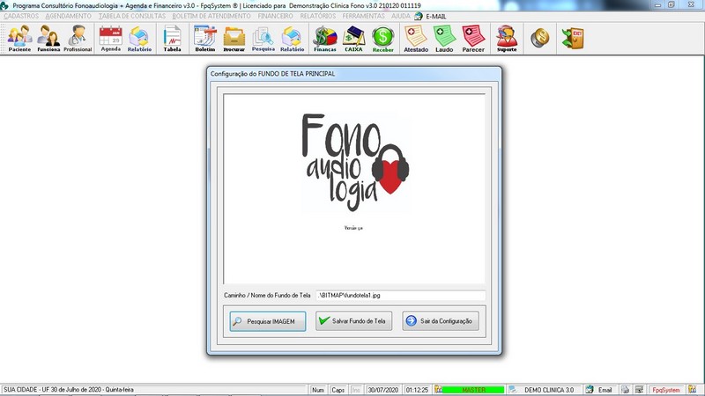Click the green Exit door icon
The image size is (705, 396).
[x=573, y=38]
